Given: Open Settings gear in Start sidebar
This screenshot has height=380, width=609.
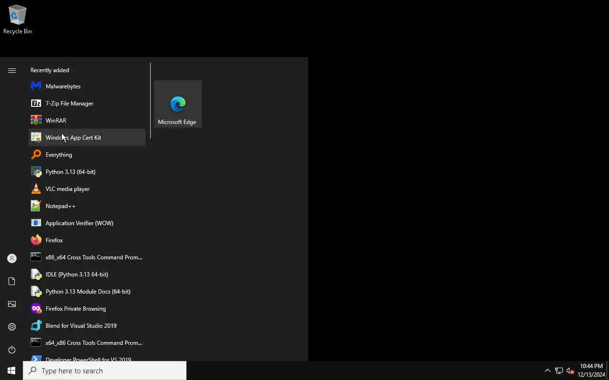Looking at the screenshot, I should coord(12,327).
